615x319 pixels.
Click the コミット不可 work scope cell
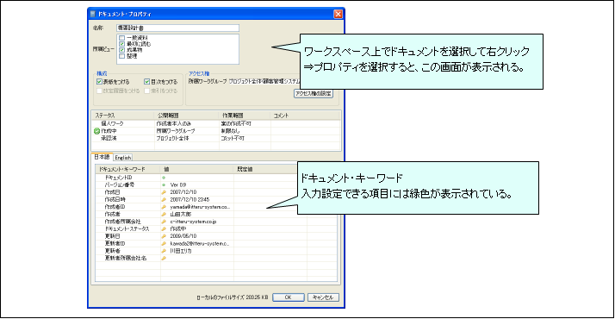tap(233, 139)
